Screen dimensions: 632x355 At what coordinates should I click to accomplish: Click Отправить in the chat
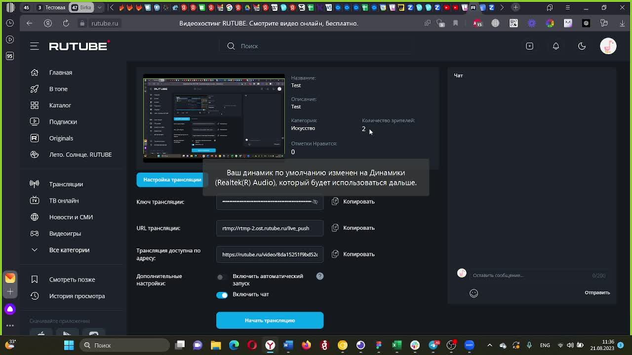[597, 292]
